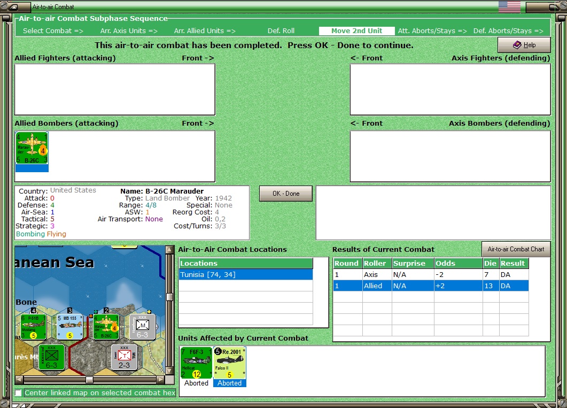This screenshot has height=408, width=567.
Task: Click the Help book icon
Action: pos(517,45)
